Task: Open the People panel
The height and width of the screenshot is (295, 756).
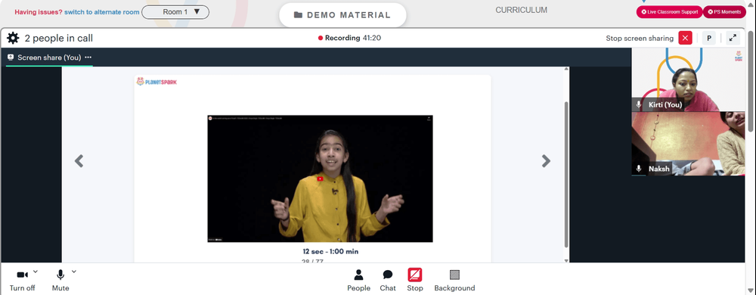Action: pos(358,280)
